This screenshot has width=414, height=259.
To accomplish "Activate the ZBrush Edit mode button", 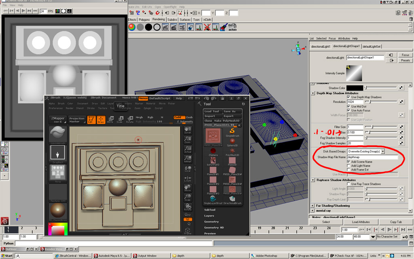I will pos(91,119).
